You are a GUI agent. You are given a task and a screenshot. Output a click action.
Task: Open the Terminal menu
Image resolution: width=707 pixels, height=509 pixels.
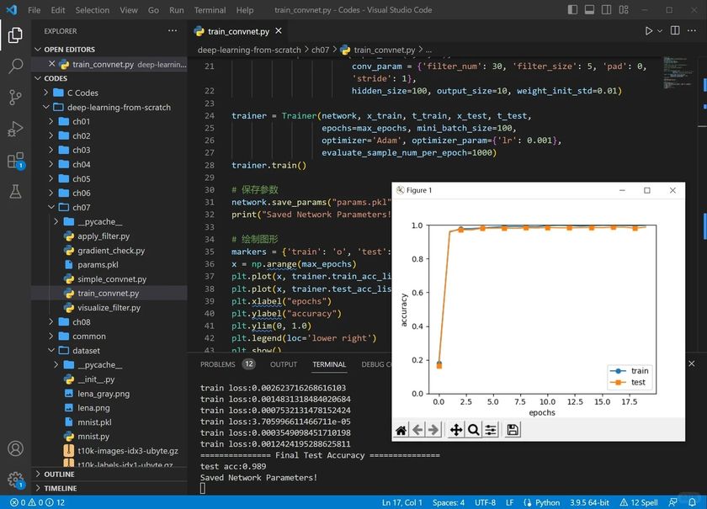pyautogui.click(x=210, y=10)
